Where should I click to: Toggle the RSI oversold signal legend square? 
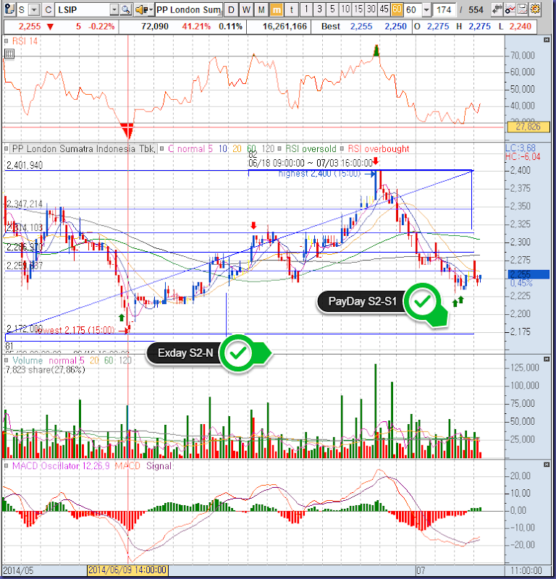pos(279,149)
